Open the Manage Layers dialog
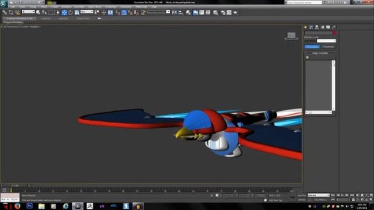The height and width of the screenshot is (210, 374). pyautogui.click(x=188, y=12)
